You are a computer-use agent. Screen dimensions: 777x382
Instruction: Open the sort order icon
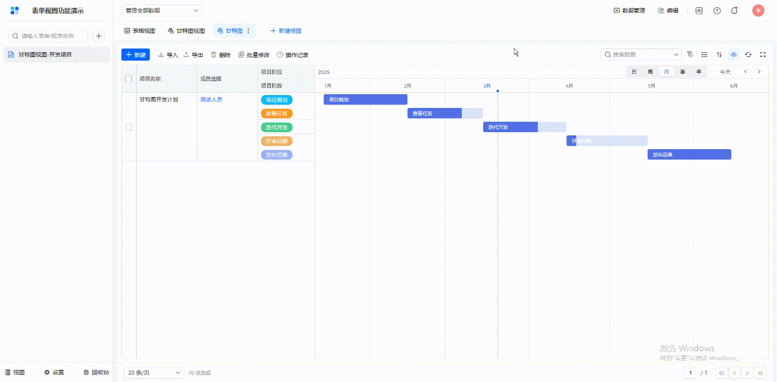[x=719, y=55]
